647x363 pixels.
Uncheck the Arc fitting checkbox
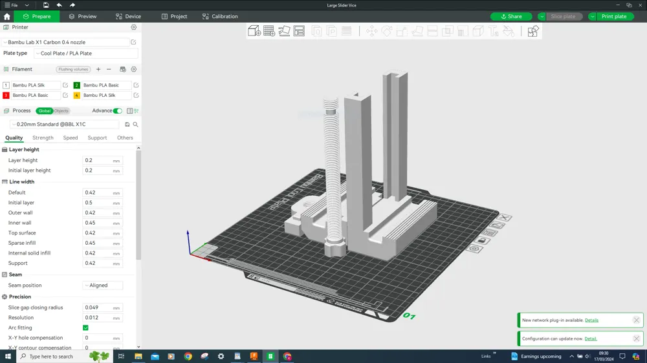click(x=85, y=327)
